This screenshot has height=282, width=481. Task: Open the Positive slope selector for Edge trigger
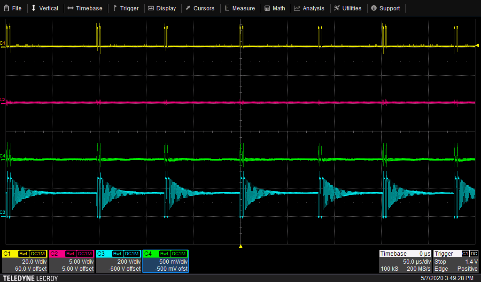coord(467,268)
